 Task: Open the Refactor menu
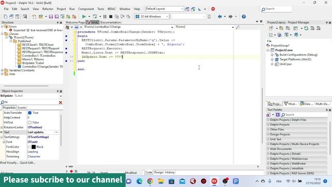click(48, 9)
